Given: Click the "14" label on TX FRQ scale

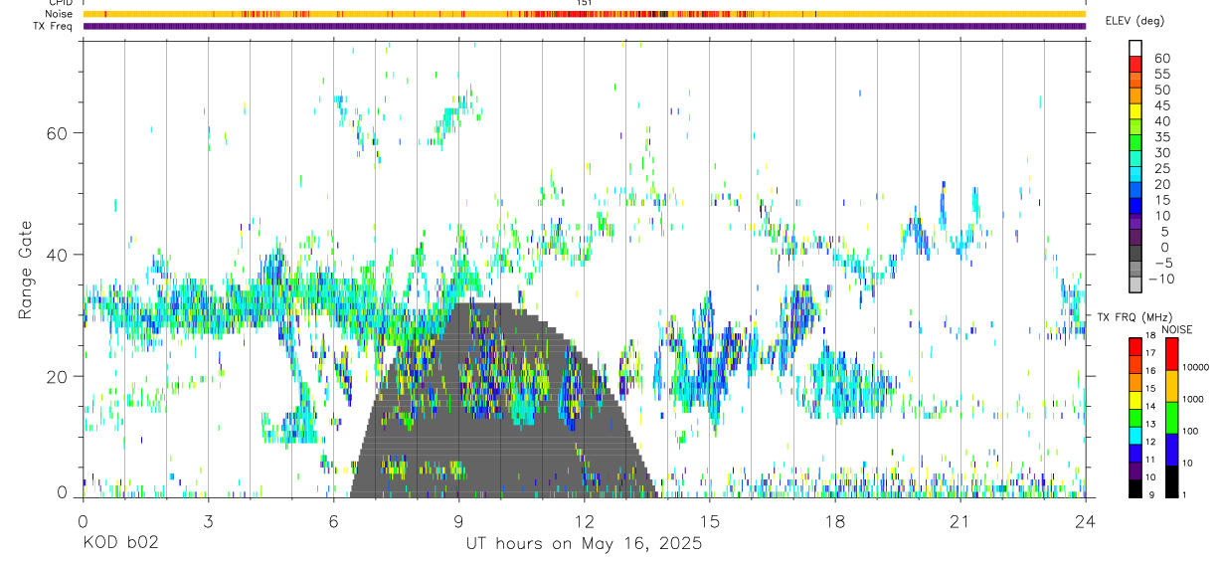Looking at the screenshot, I should 1149,406.
